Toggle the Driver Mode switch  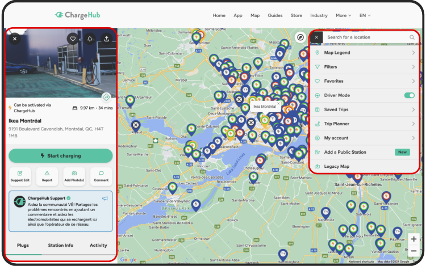coord(409,95)
